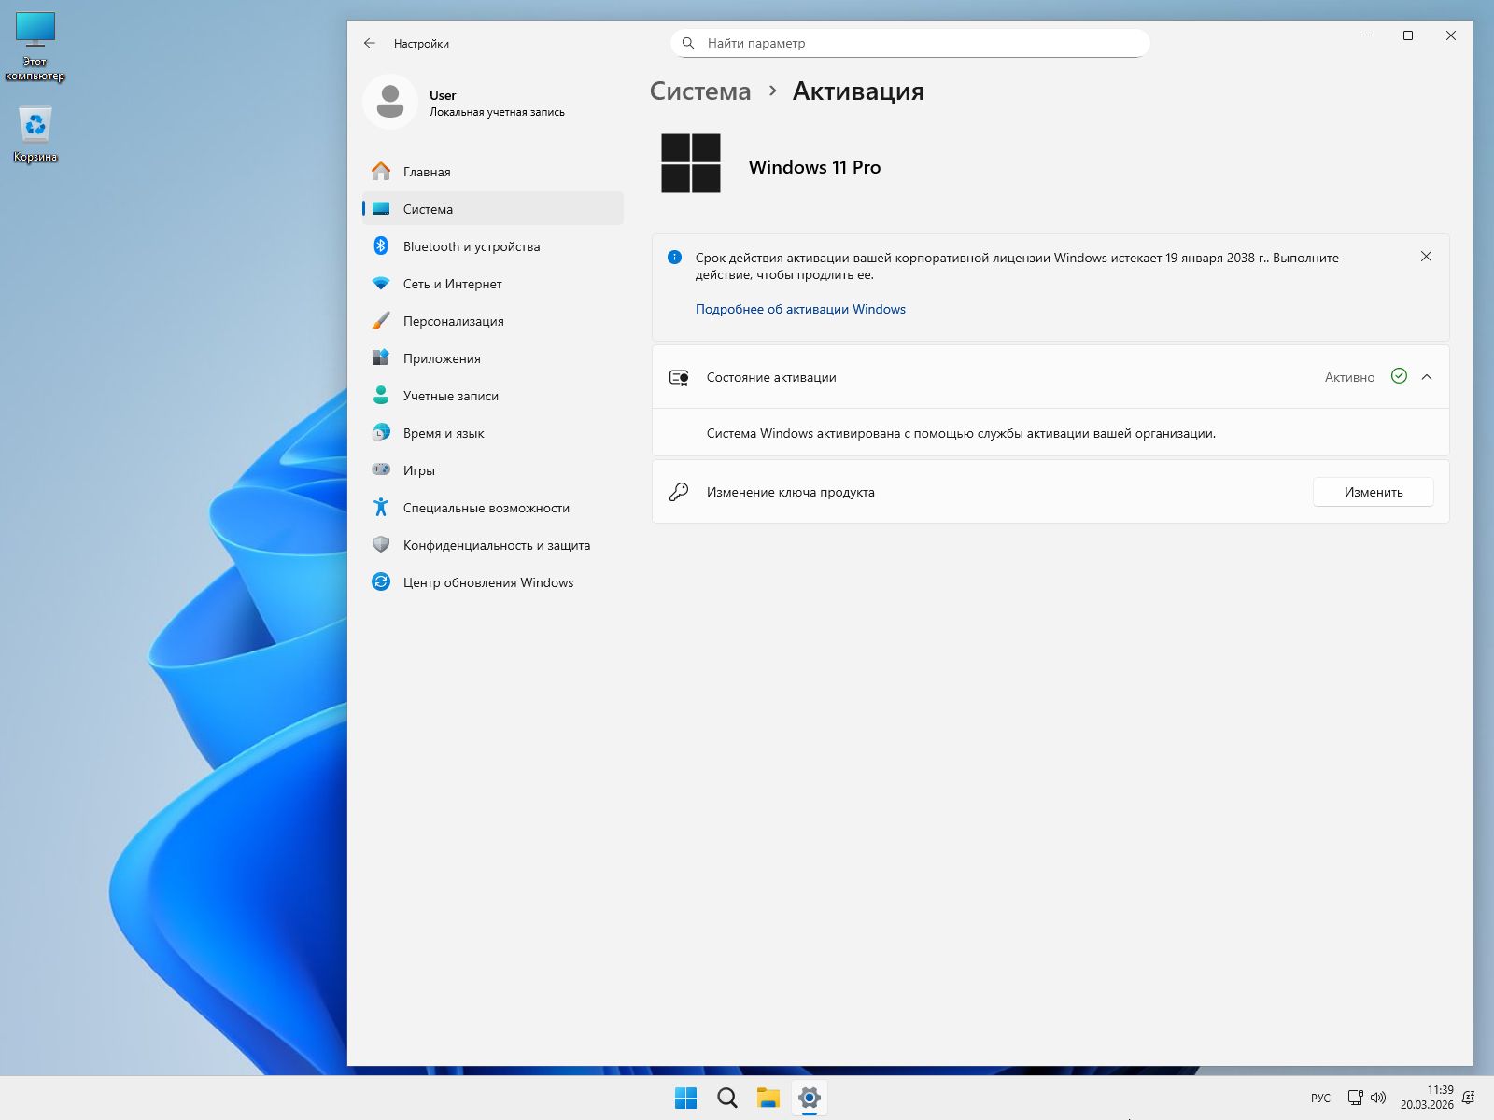Open link Подробнее об активации Windows
This screenshot has width=1494, height=1120.
click(x=800, y=309)
